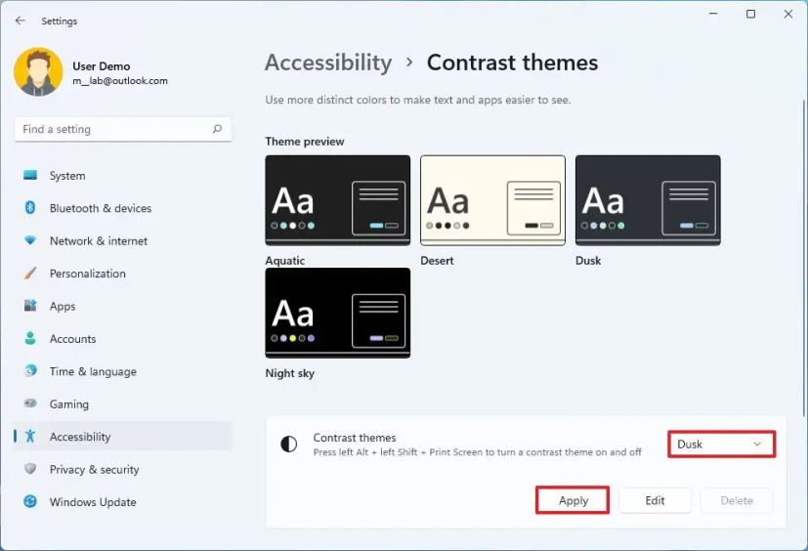The width and height of the screenshot is (808, 551).
Task: Select Accessibility in sidebar
Action: pos(123,437)
